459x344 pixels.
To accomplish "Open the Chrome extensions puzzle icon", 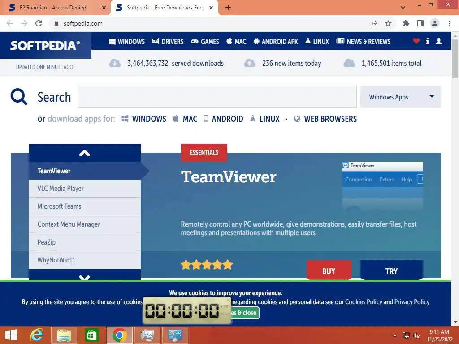I will [x=406, y=23].
